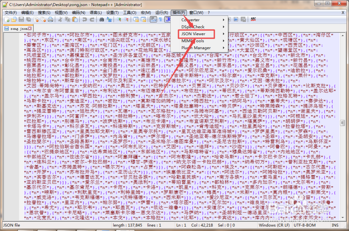Click 'Windows (CR LF)' in status bar

[x=274, y=225]
